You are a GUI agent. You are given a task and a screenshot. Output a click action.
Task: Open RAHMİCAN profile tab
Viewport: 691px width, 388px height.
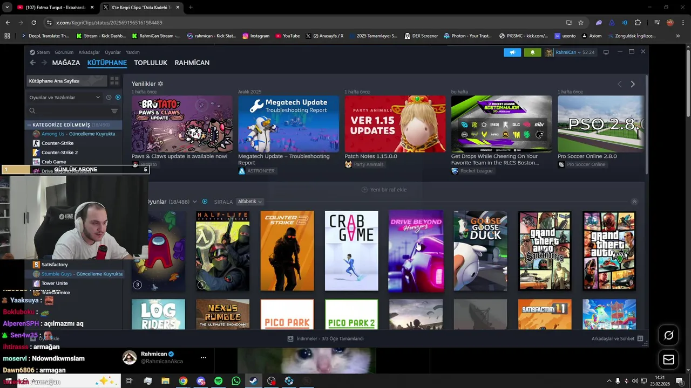coord(192,63)
